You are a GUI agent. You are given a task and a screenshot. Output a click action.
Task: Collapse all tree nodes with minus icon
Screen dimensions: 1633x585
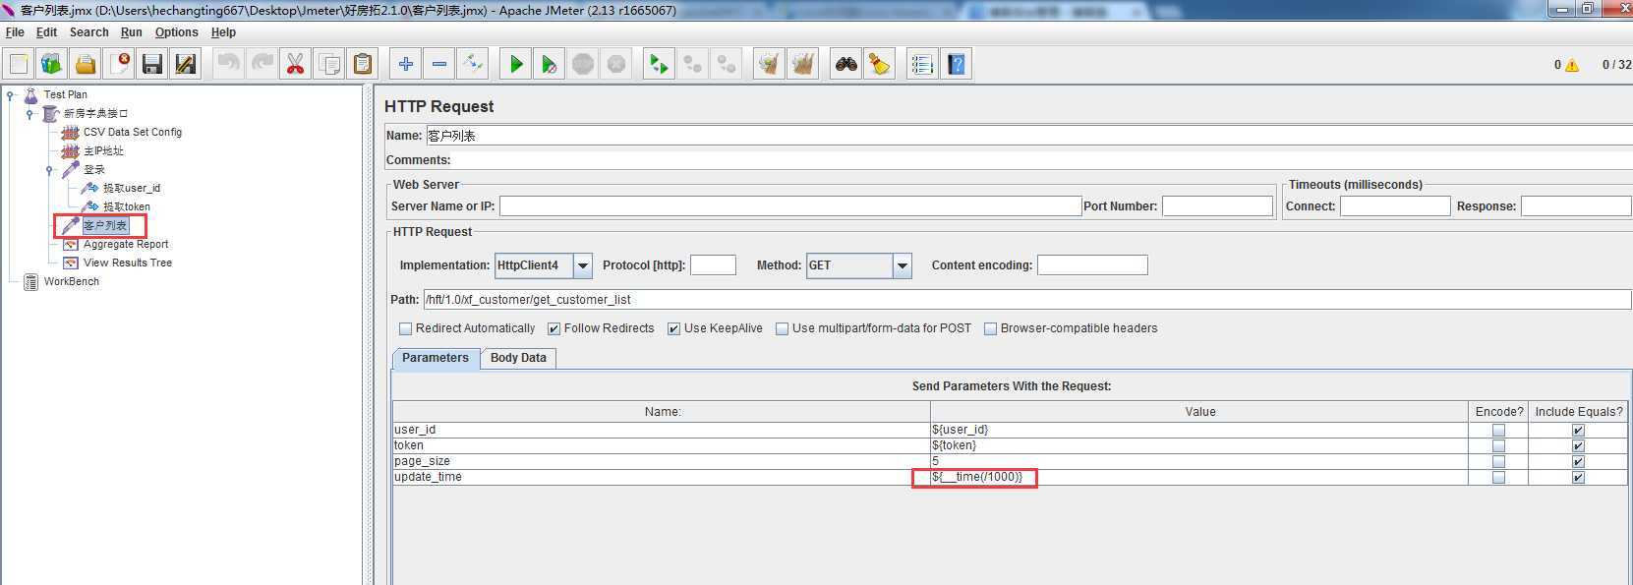pyautogui.click(x=439, y=64)
